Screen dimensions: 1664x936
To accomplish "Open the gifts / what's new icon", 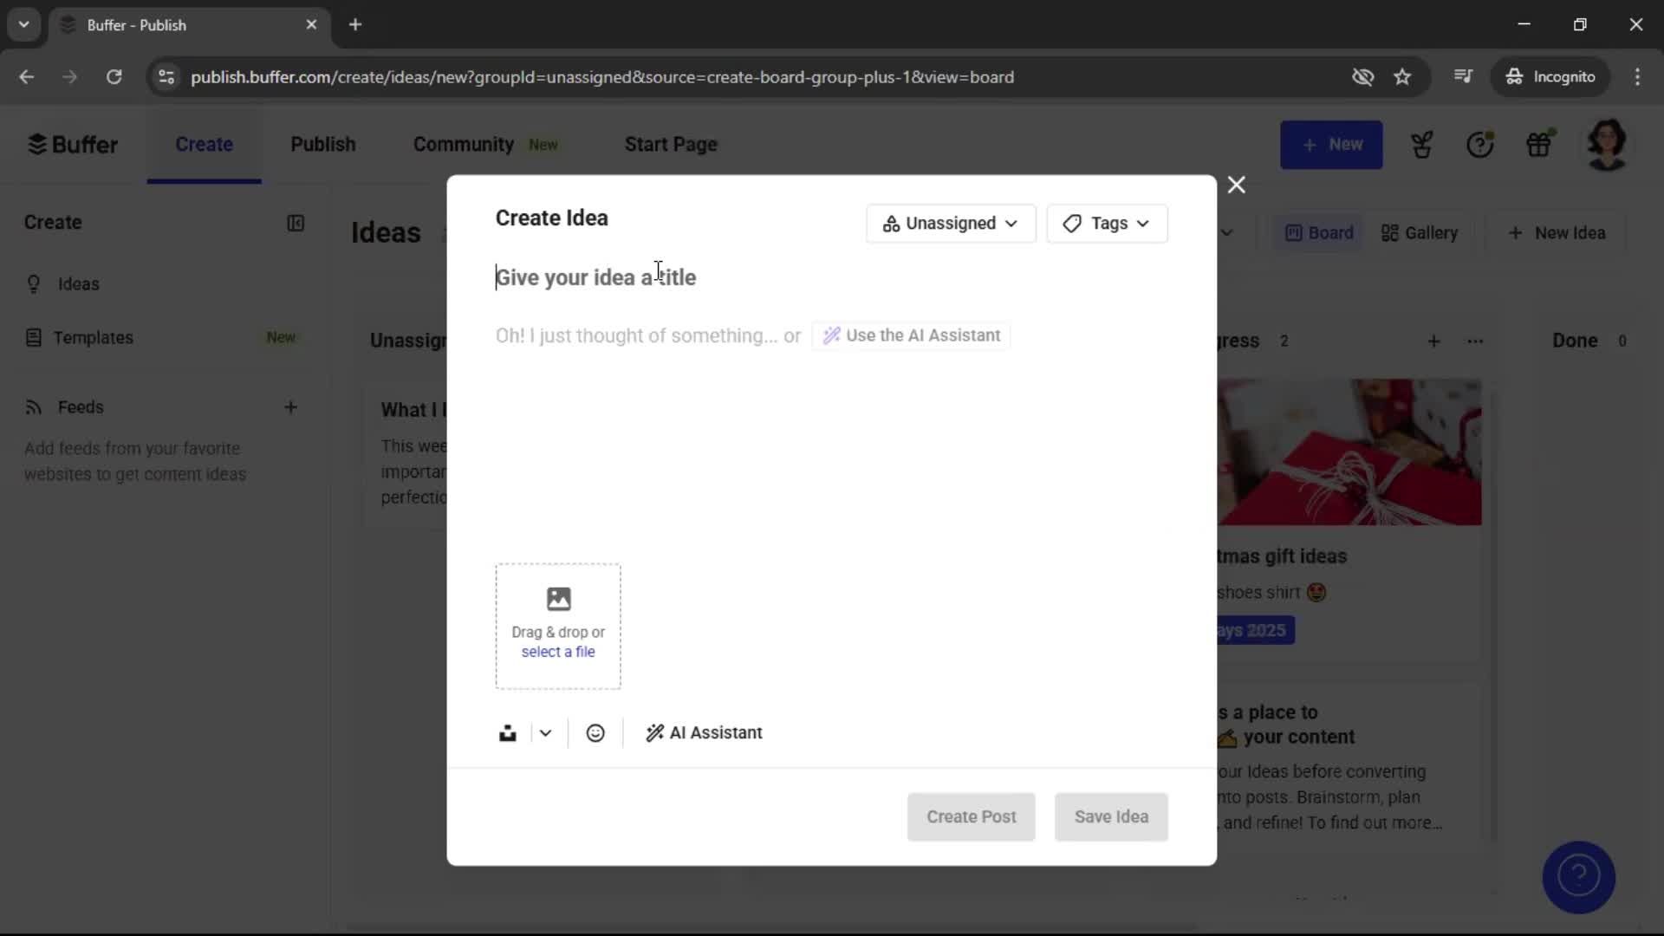I will pos(1541,144).
